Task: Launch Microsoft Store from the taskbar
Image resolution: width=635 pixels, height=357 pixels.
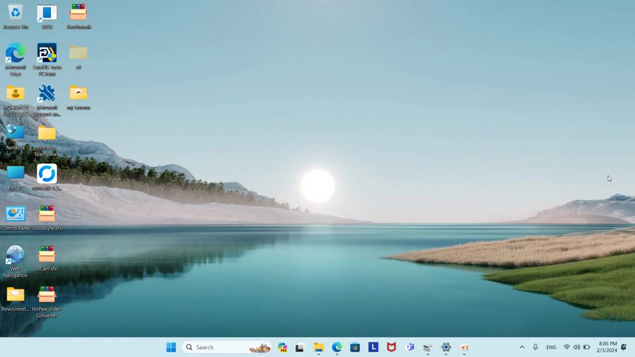Action: click(355, 347)
